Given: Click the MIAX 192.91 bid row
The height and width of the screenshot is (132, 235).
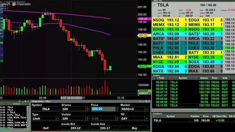Looking at the screenshot, I should point(170,57).
